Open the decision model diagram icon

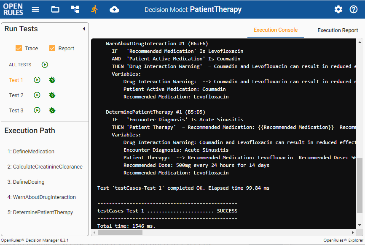click(75, 9)
